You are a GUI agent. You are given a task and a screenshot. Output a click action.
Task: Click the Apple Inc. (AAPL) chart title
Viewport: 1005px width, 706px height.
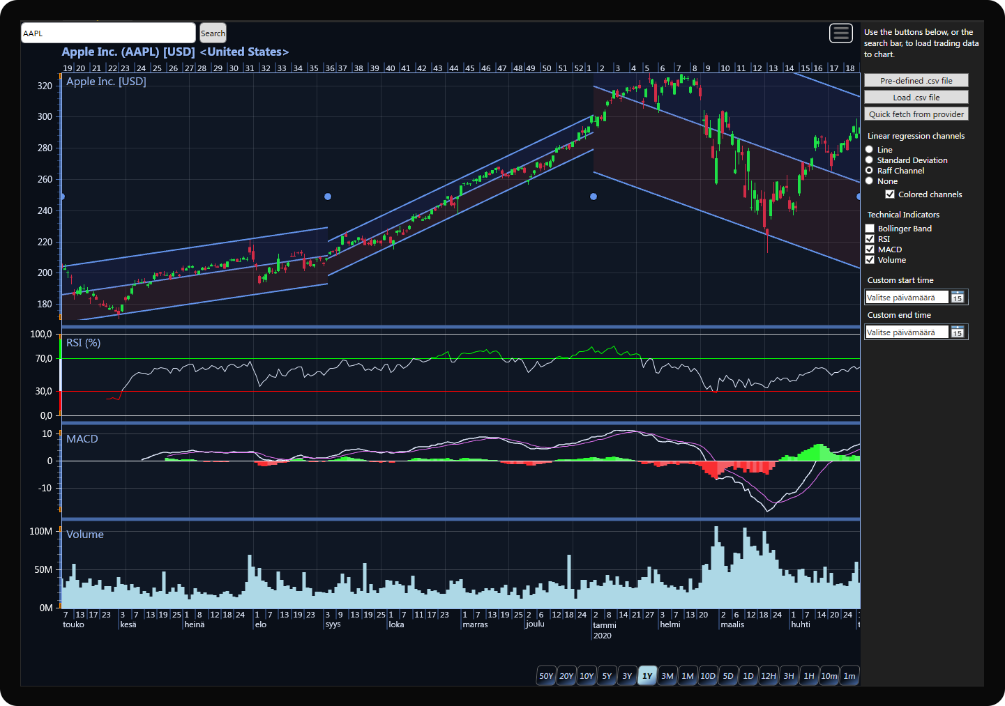pos(175,52)
